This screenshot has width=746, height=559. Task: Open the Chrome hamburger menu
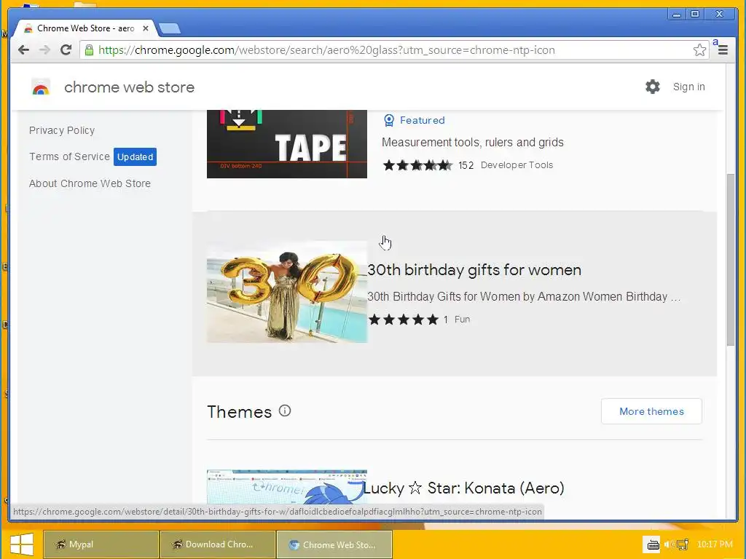[x=723, y=50]
